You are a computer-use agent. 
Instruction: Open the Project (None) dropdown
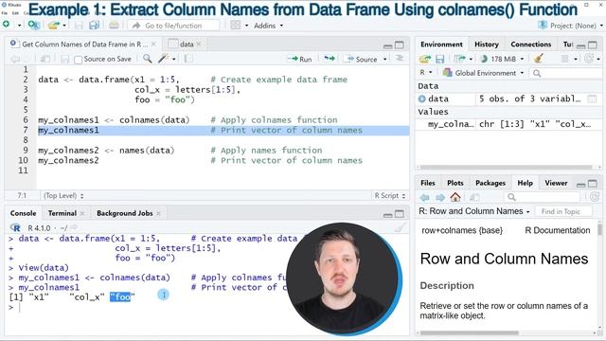[x=571, y=26]
